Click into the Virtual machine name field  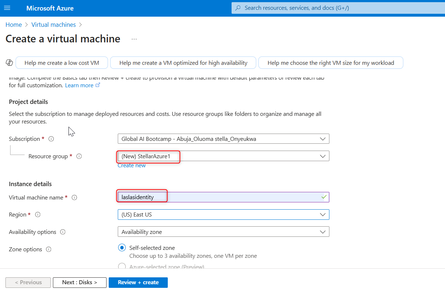point(223,197)
